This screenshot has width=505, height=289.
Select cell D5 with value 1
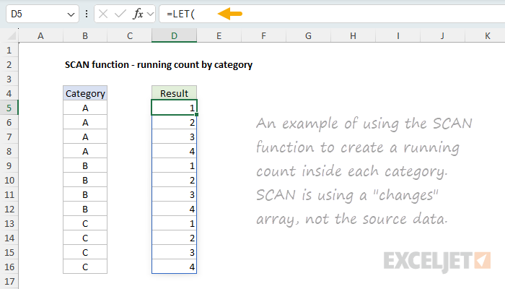pos(174,108)
